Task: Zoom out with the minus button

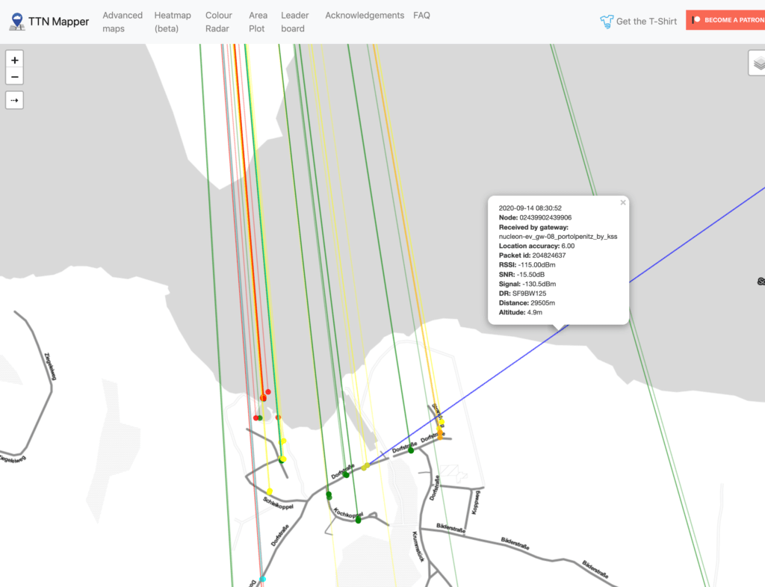Action: coord(15,77)
